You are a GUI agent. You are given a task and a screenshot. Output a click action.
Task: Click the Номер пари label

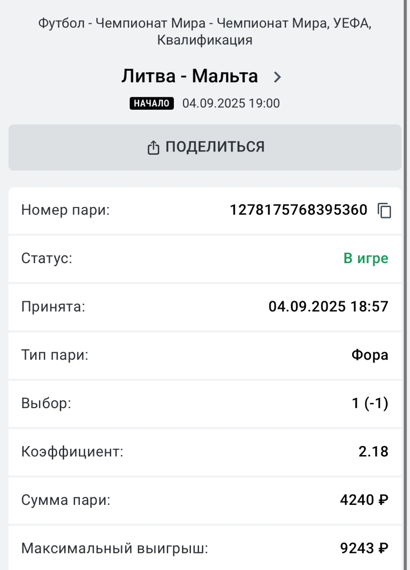[66, 210]
